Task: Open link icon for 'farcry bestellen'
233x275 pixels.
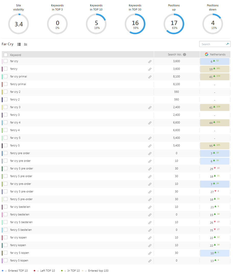Action: tap(150, 215)
